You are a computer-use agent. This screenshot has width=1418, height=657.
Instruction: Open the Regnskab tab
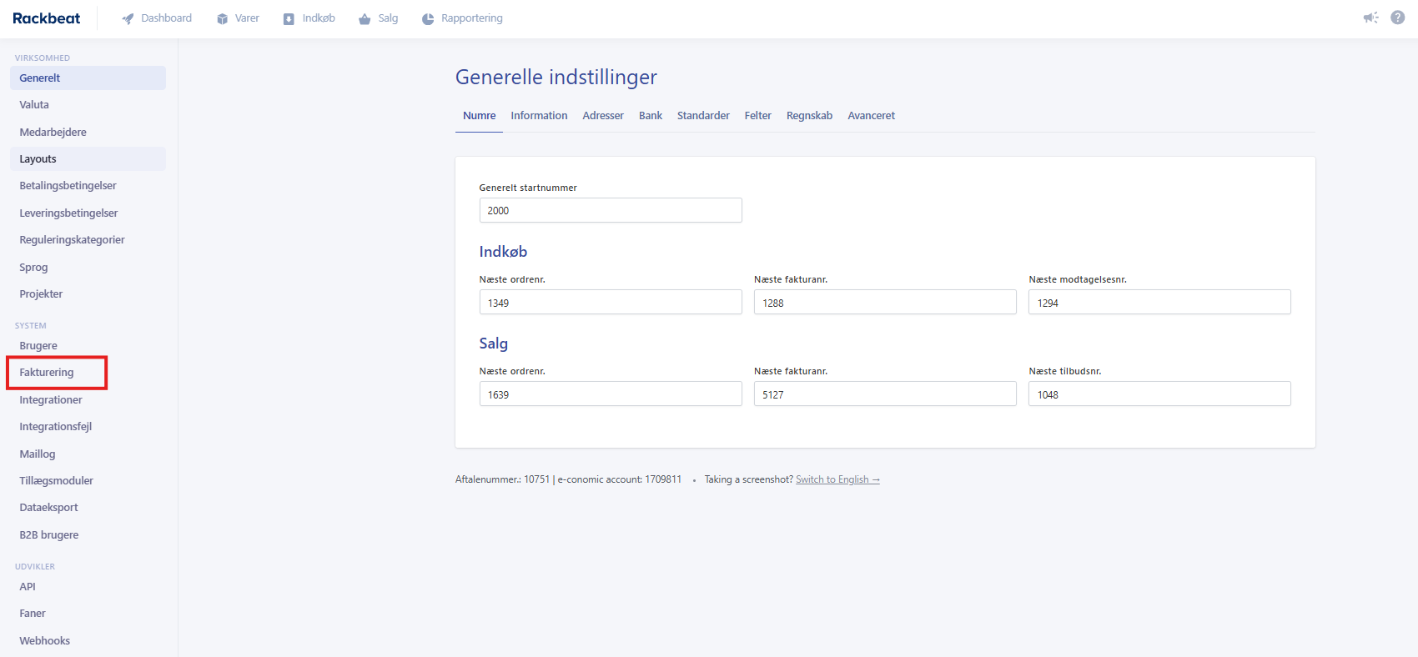(809, 116)
